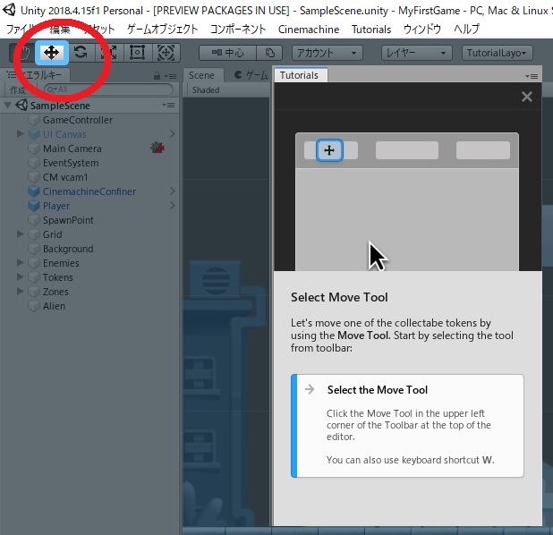
Task: Collapse the SampleScene root node
Action: tap(7, 106)
